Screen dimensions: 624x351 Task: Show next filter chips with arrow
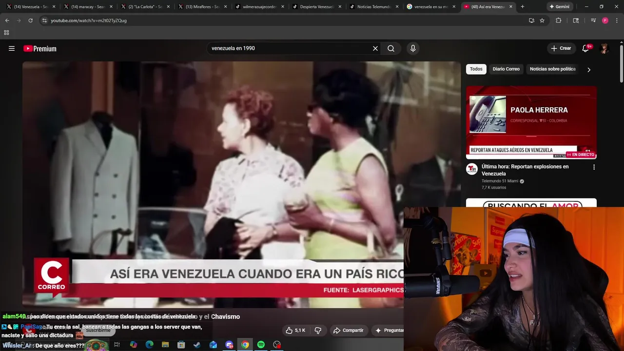pos(589,70)
